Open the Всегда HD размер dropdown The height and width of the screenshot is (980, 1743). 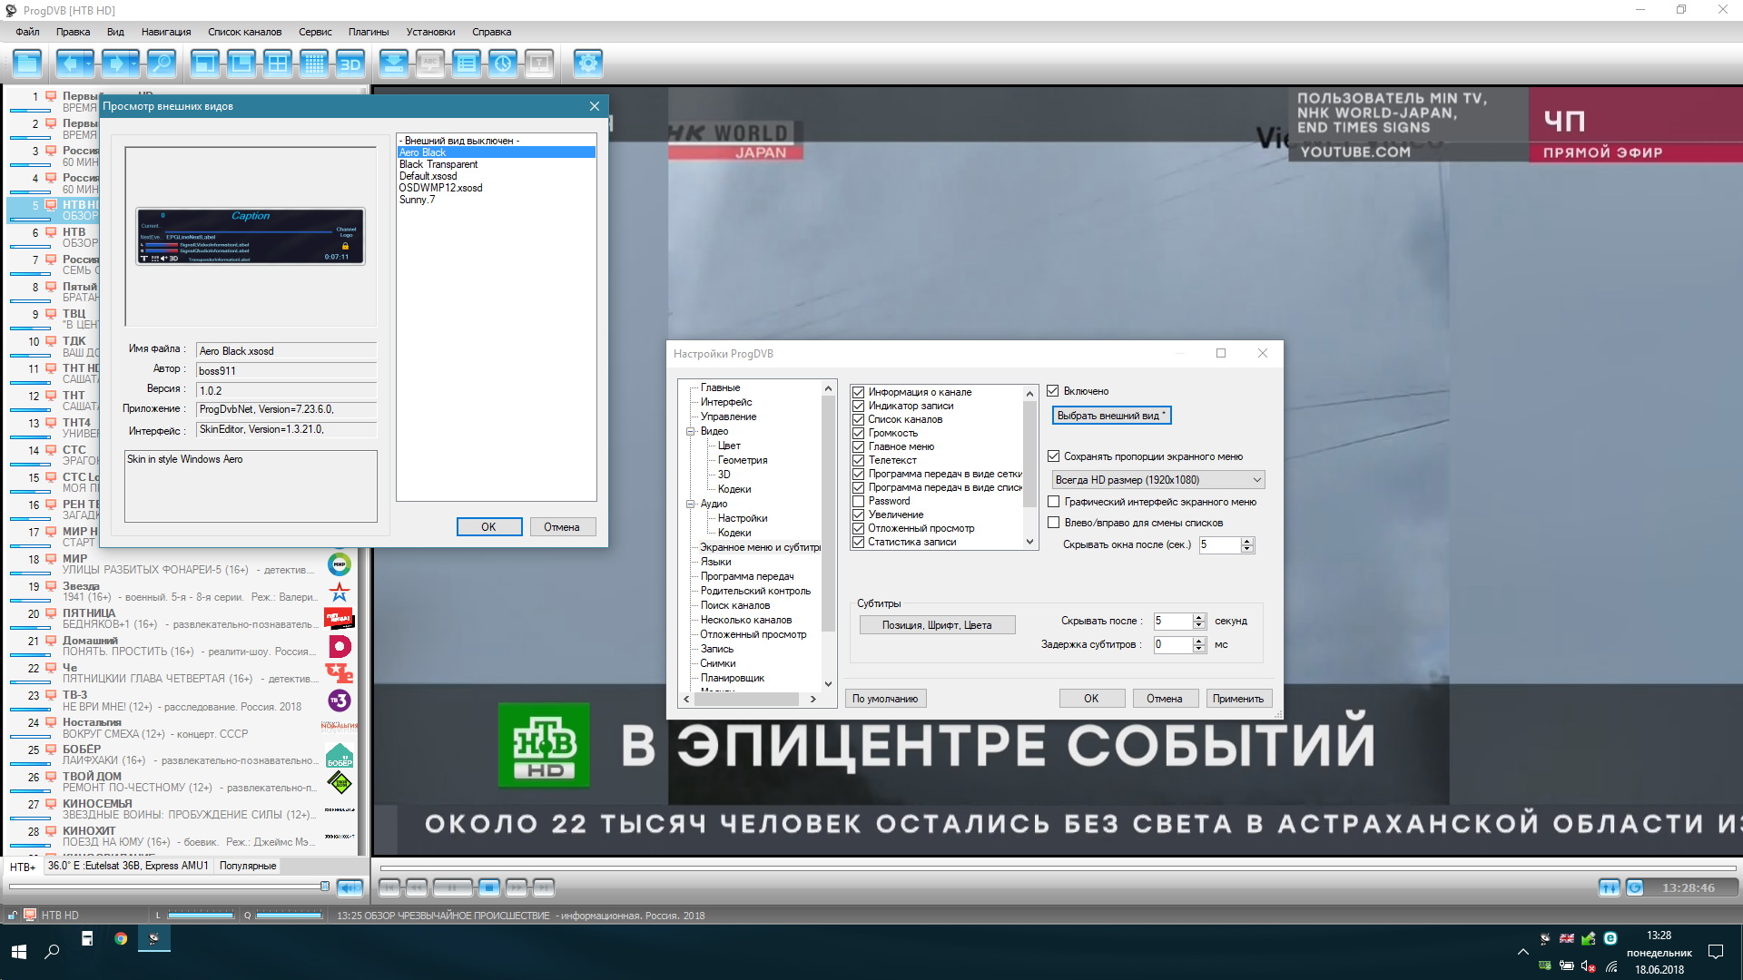pos(1157,480)
